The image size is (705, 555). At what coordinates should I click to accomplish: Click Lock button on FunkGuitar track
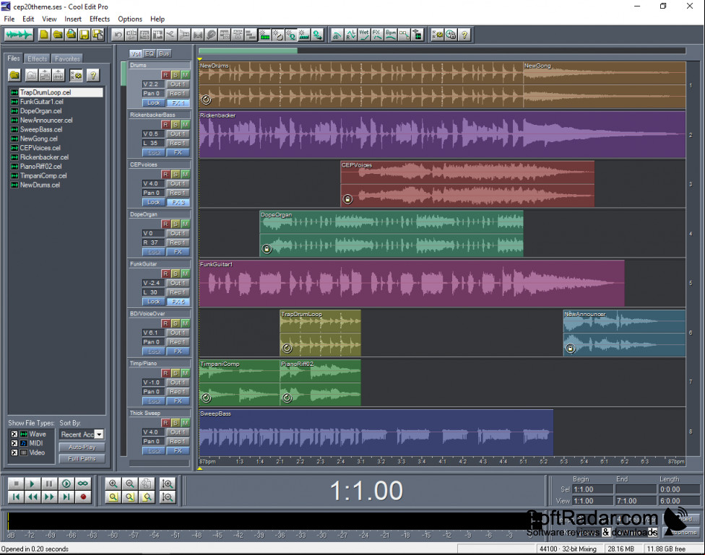[154, 302]
